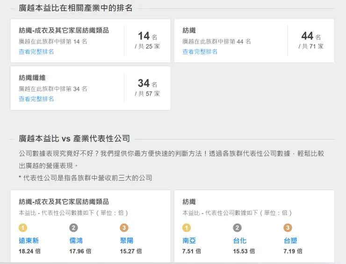Open 遠東新 company link

(x=29, y=240)
